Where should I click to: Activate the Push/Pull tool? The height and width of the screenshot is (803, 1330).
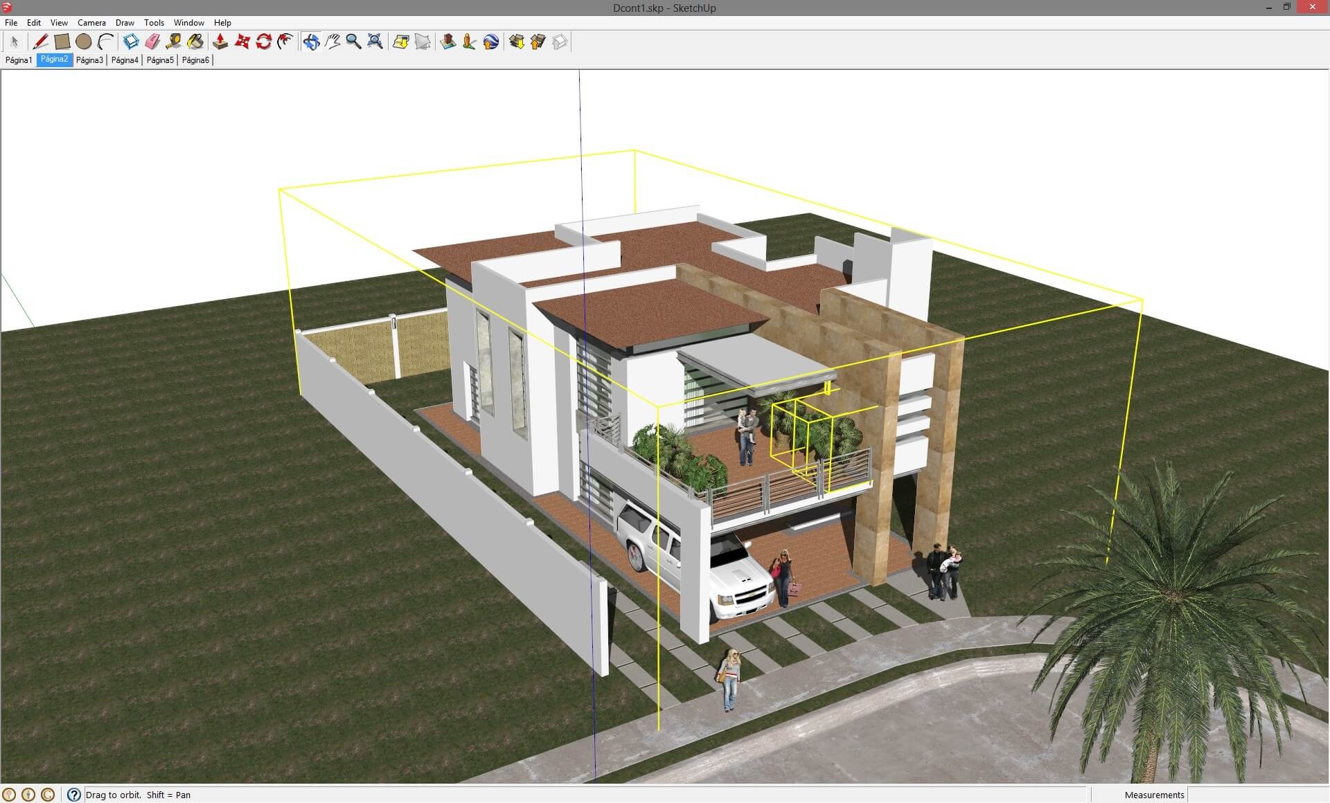[x=220, y=42]
